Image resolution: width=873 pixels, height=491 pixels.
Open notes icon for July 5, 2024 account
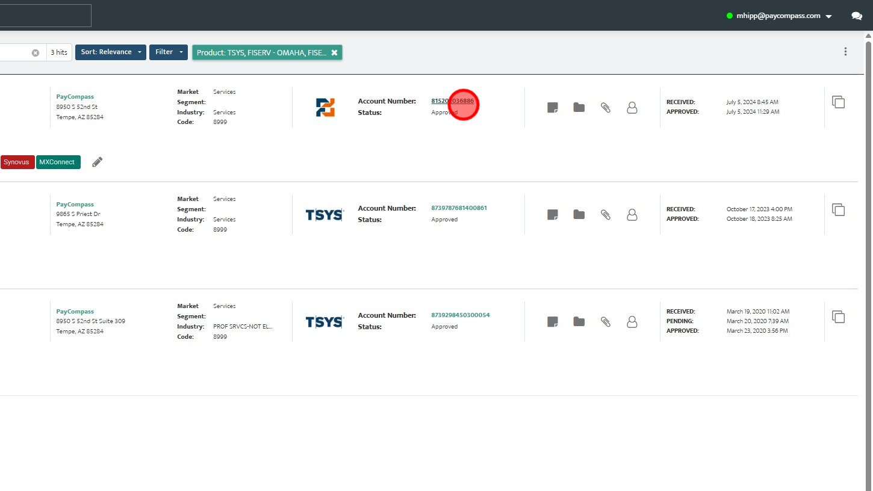[552, 108]
